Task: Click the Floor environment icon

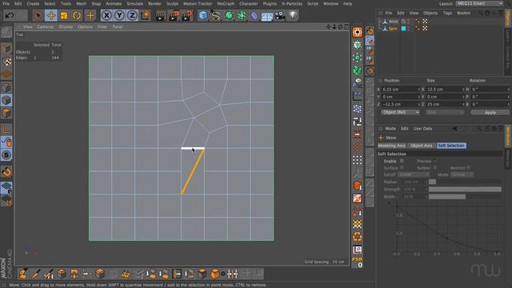Action: click(267, 16)
